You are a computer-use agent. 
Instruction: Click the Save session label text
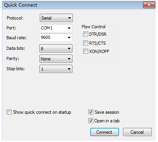[107, 112]
